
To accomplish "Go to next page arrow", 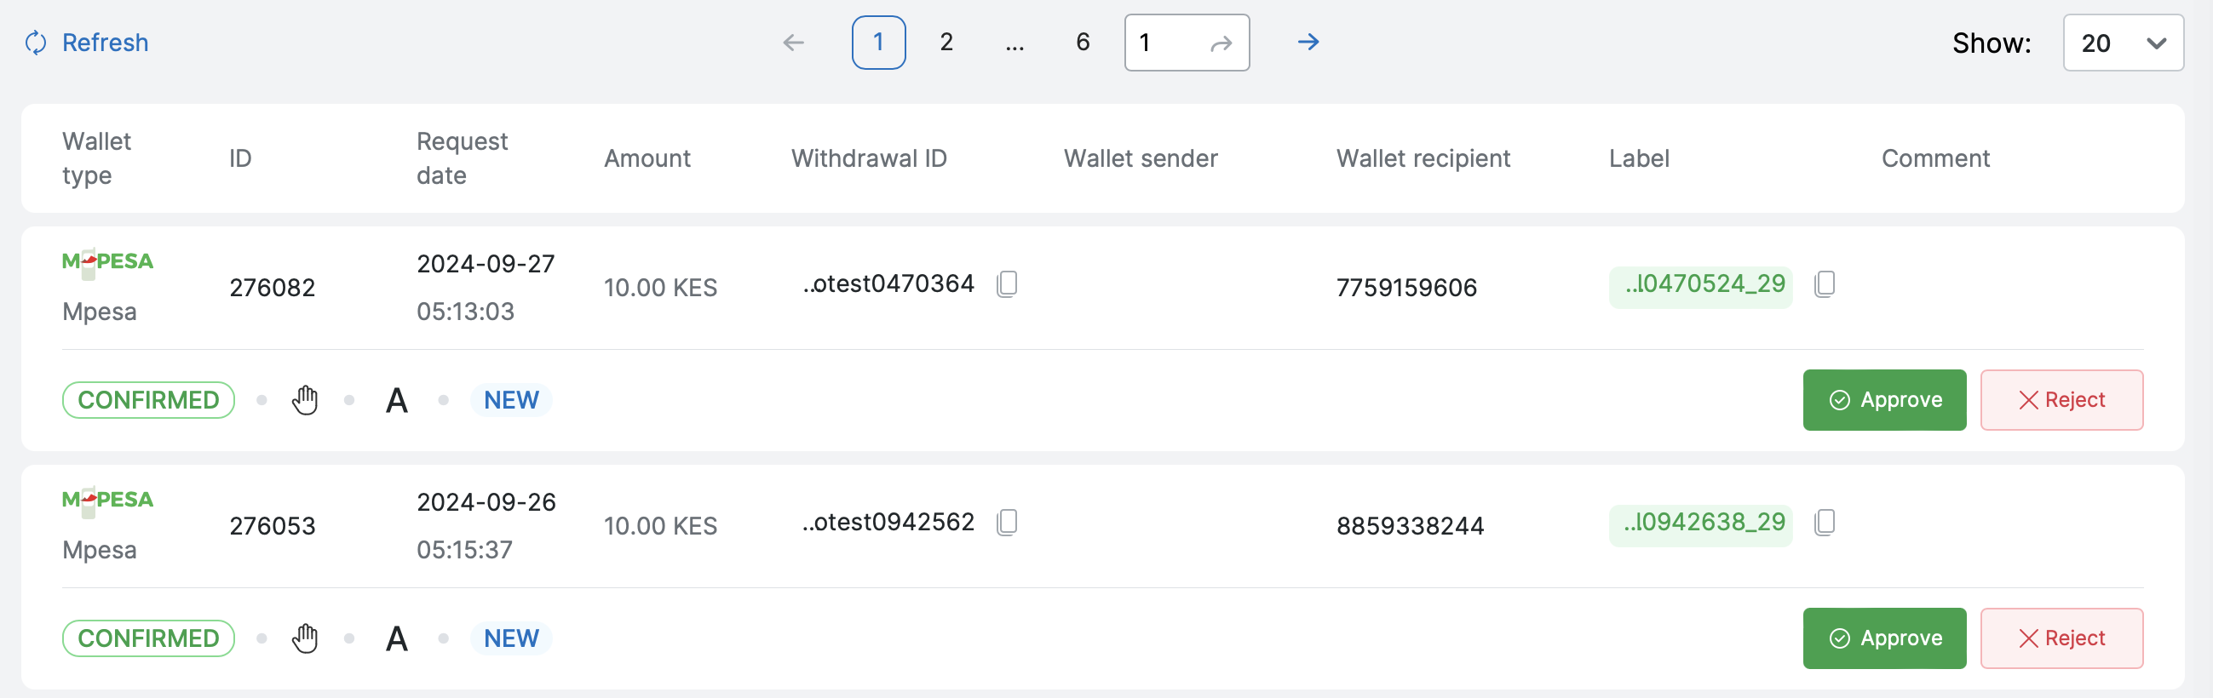I will tap(1308, 42).
